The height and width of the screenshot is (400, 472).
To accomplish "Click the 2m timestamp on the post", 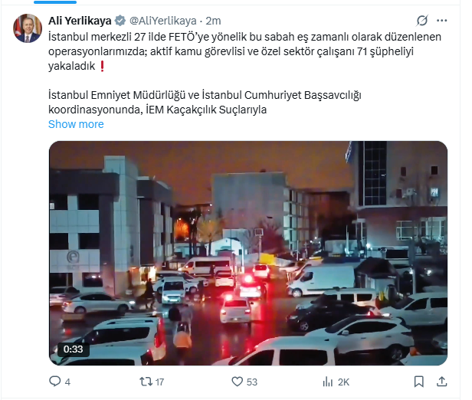I will tap(214, 21).
